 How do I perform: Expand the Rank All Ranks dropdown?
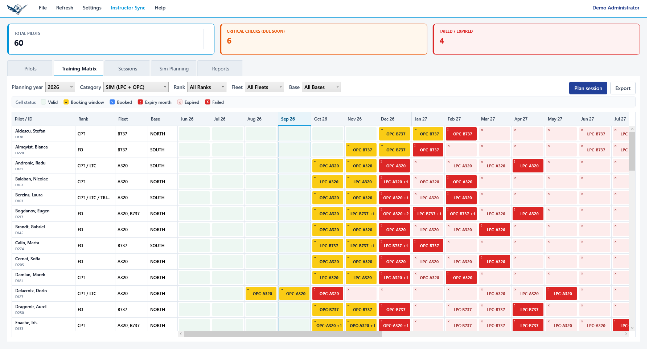click(207, 87)
